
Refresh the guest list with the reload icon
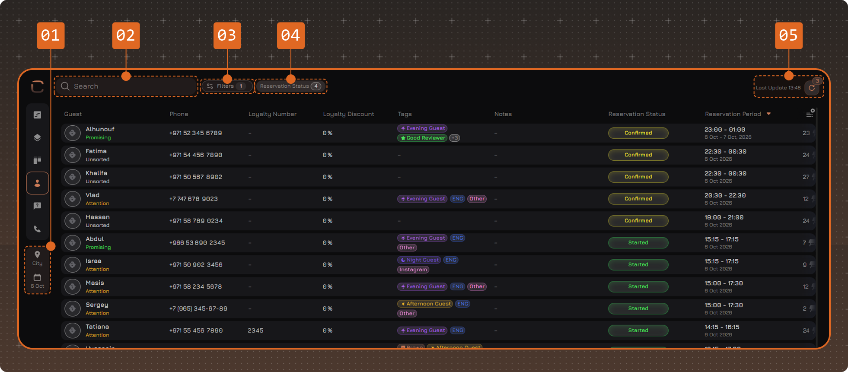click(812, 88)
